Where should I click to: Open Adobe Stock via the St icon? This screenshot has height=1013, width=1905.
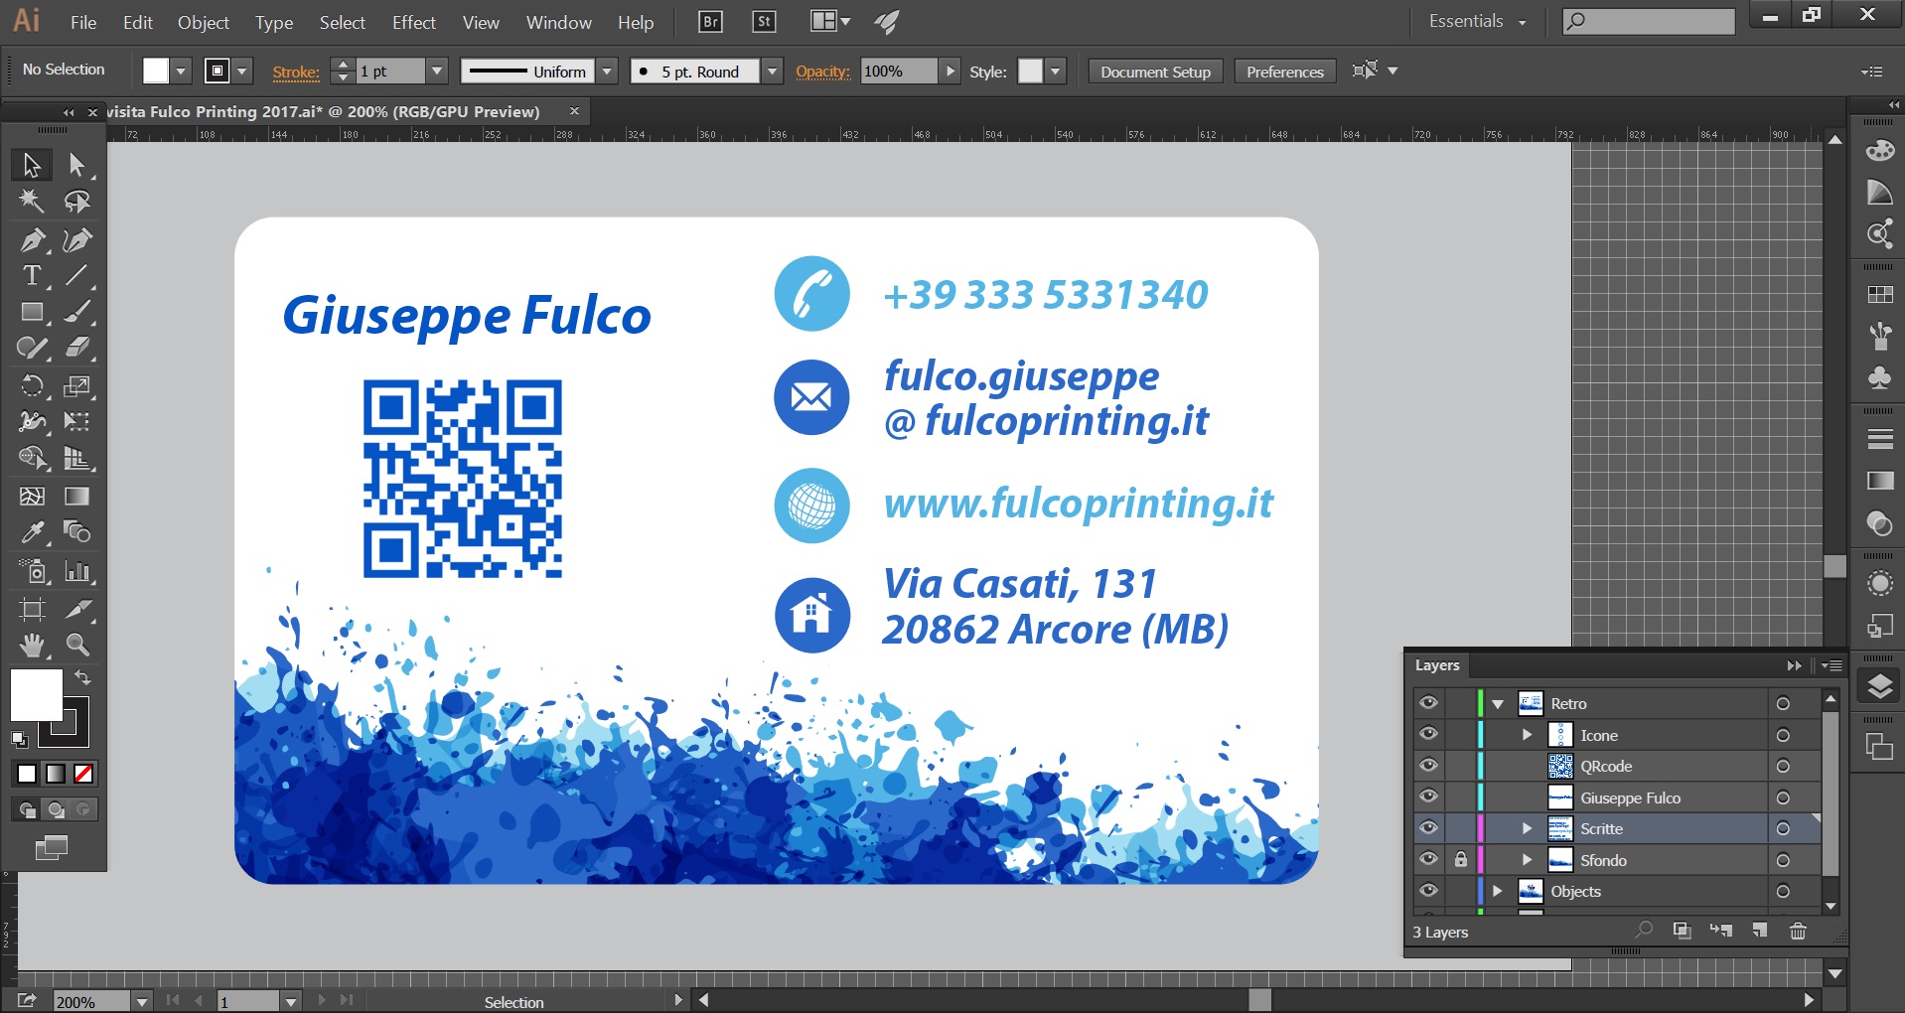[x=764, y=22]
